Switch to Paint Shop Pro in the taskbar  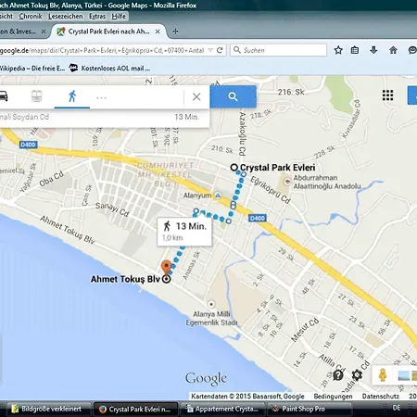tap(310, 409)
